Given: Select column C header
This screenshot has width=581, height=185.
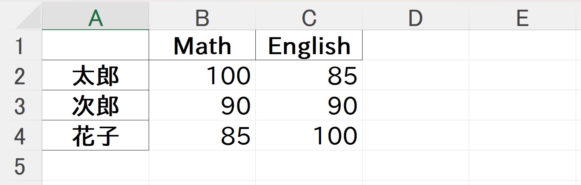Looking at the screenshot, I should click(x=309, y=18).
